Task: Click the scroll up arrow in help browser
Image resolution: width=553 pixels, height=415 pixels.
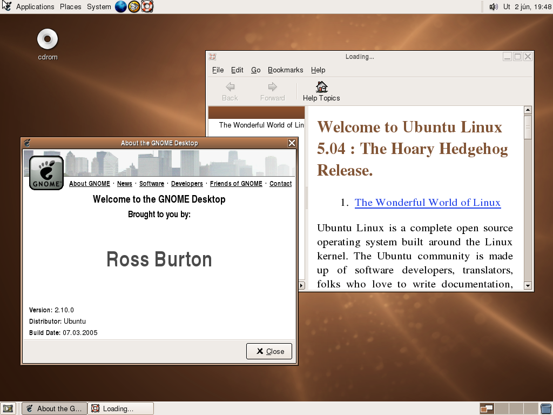Action: tap(528, 110)
